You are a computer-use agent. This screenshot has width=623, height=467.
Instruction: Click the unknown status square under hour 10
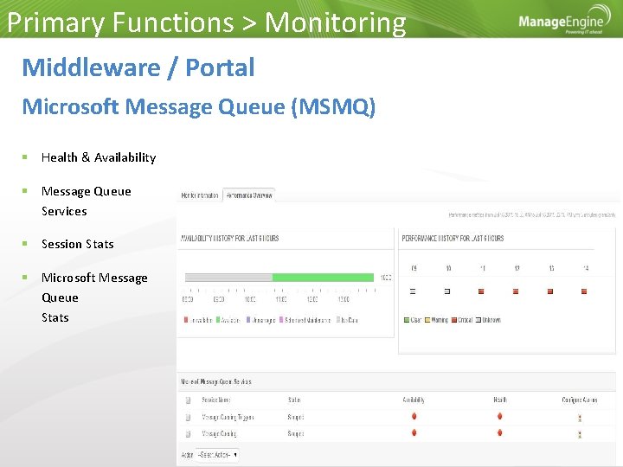[x=447, y=291]
